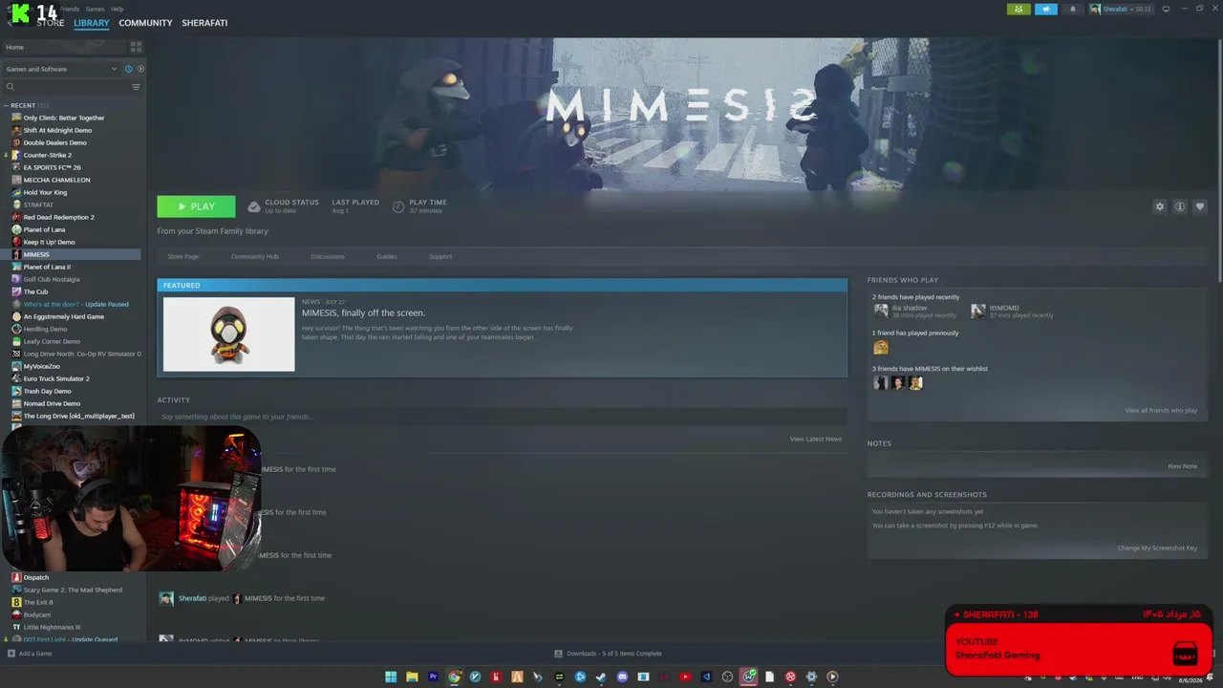Click the activity 'Say something' input field
The width and height of the screenshot is (1223, 688).
[502, 417]
